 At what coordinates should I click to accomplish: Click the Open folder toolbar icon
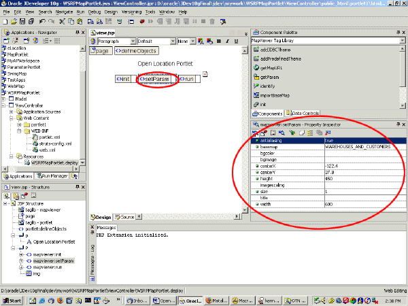click(14, 22)
